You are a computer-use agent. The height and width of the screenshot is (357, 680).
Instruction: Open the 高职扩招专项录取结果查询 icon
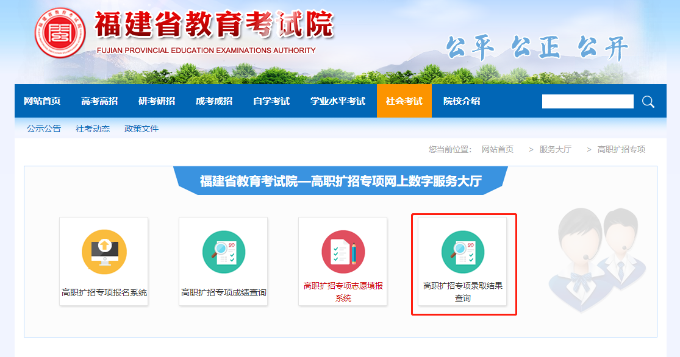462,252
